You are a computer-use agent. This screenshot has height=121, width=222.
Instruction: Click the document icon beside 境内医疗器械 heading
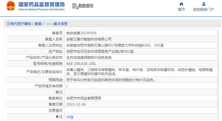[8, 24]
